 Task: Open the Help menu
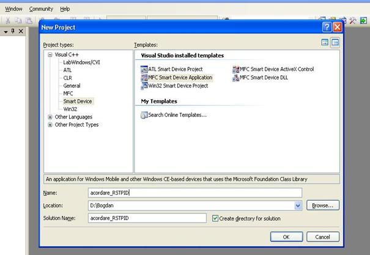(65, 9)
